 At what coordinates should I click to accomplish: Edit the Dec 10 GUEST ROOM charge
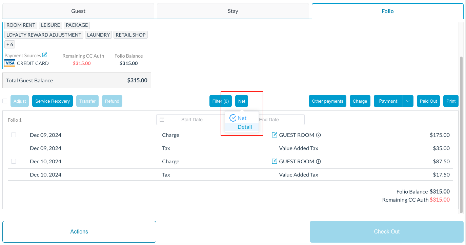[x=275, y=161]
